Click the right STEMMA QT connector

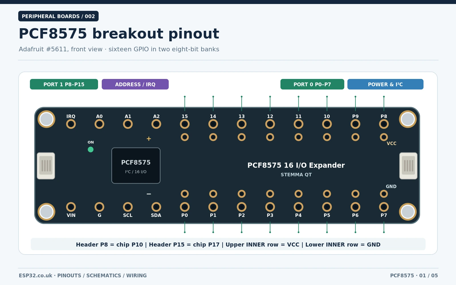(408, 166)
